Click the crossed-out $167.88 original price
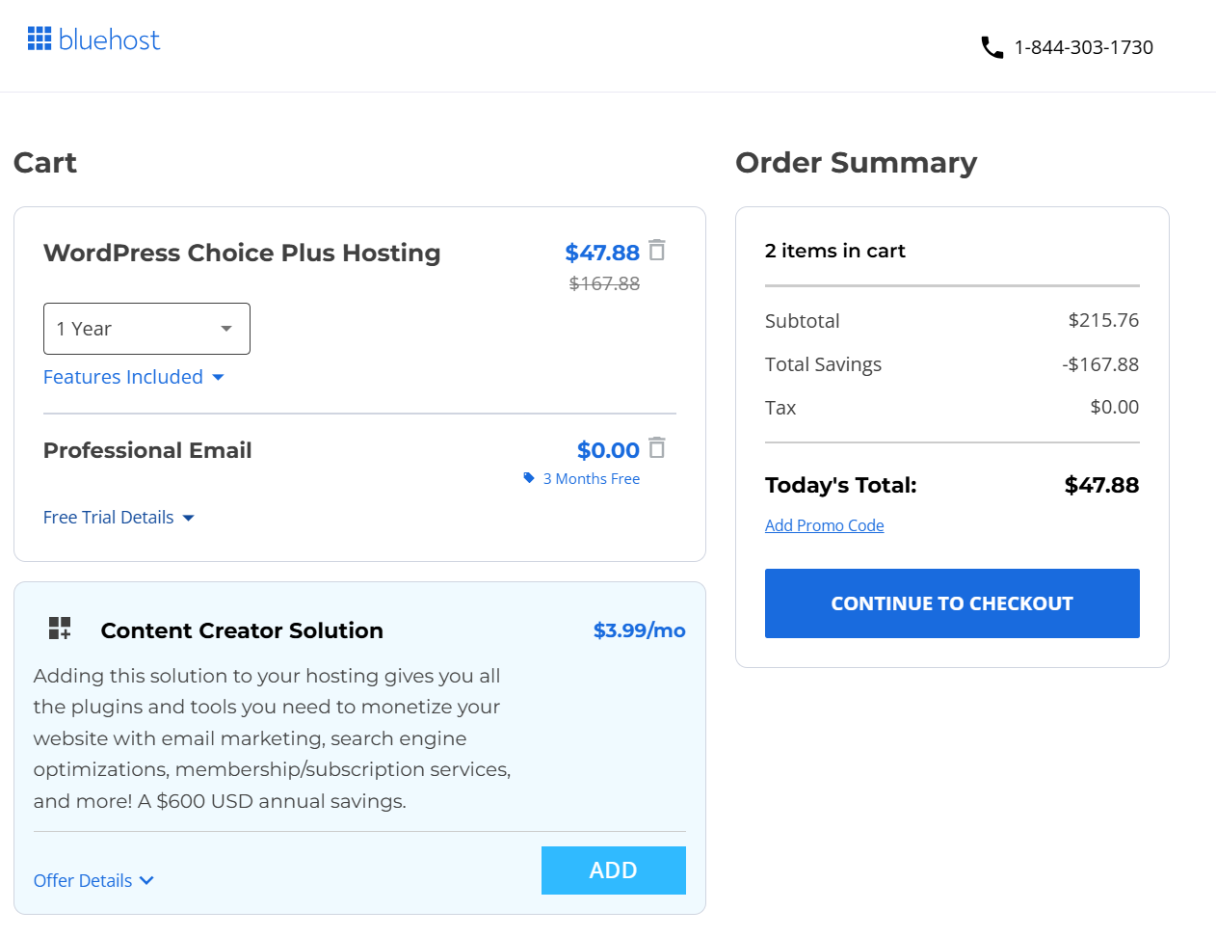The width and height of the screenshot is (1216, 937). (604, 282)
